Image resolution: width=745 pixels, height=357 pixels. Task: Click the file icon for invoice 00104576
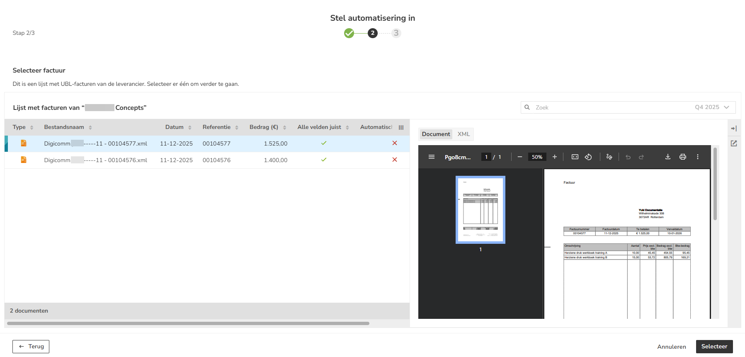(x=24, y=160)
